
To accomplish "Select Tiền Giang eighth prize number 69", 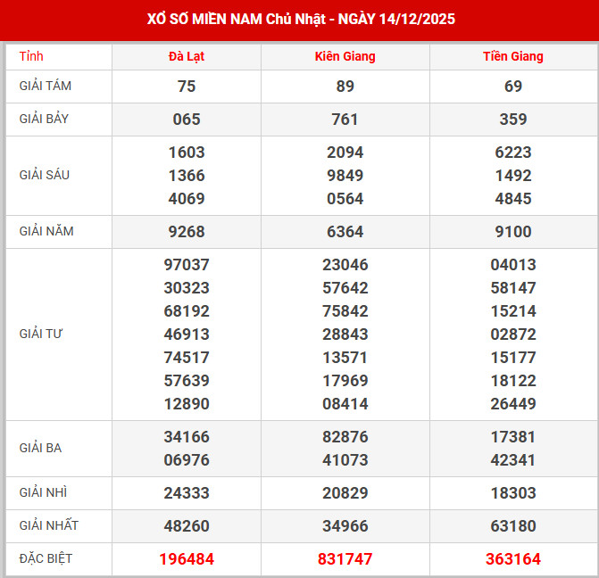I will [x=513, y=87].
